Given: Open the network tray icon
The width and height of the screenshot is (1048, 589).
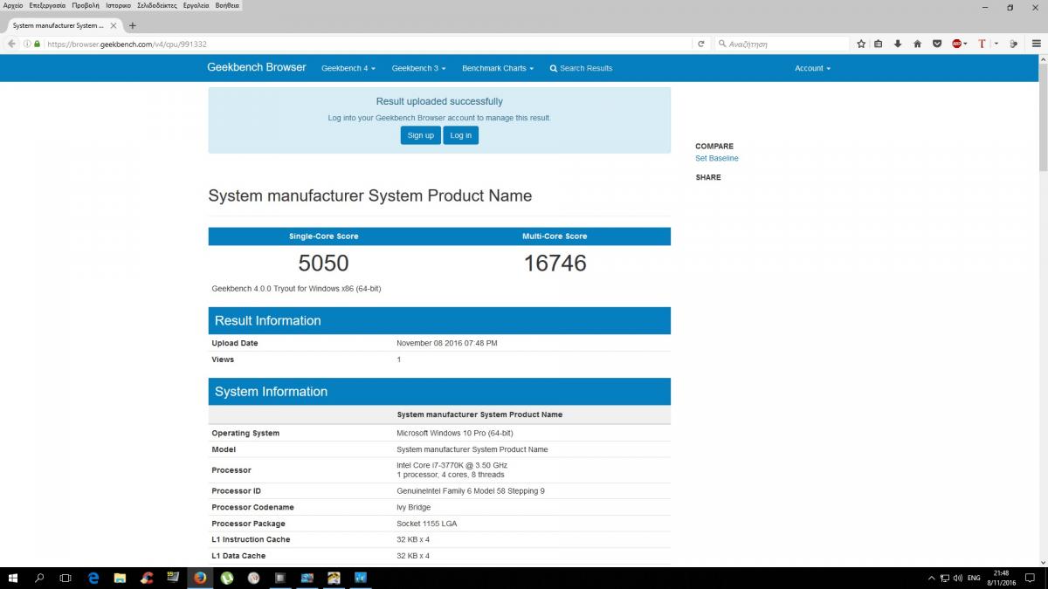Looking at the screenshot, I should (x=945, y=578).
